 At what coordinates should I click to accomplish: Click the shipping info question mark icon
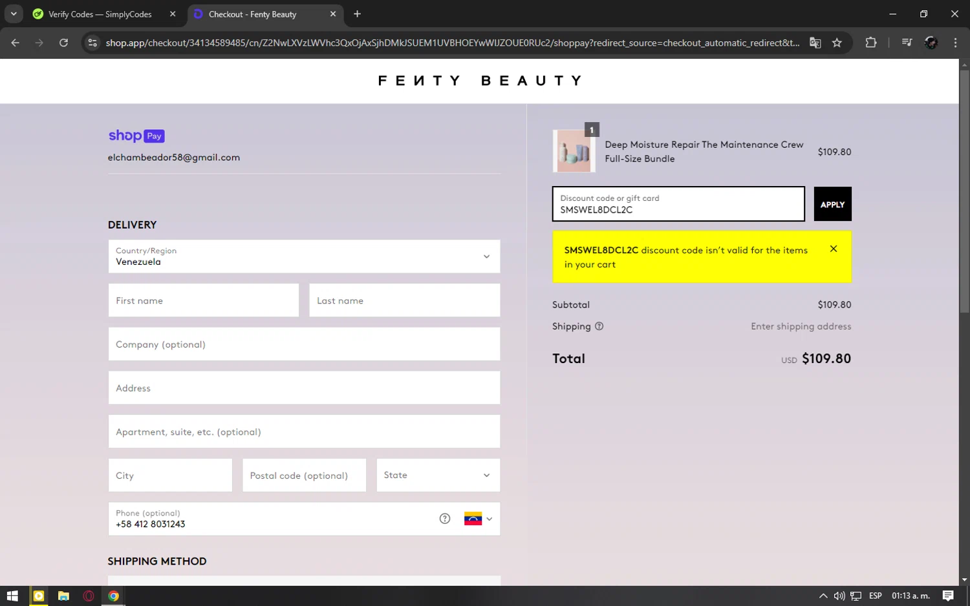599,326
